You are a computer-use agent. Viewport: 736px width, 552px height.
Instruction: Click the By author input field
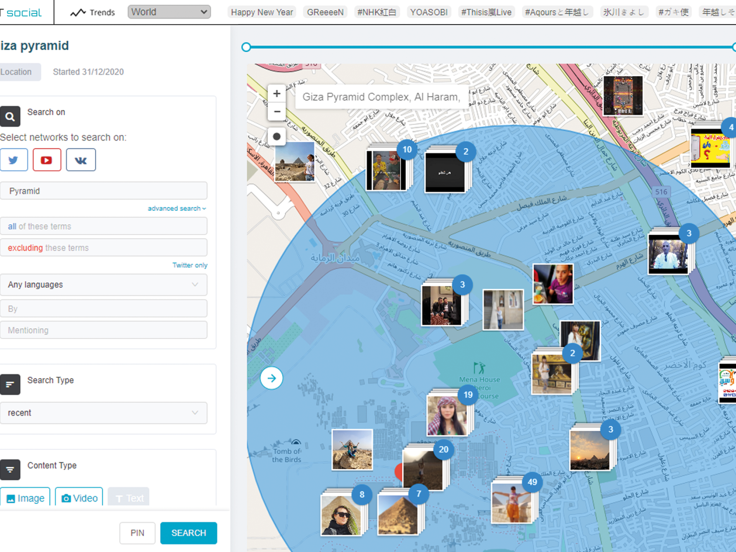(103, 309)
